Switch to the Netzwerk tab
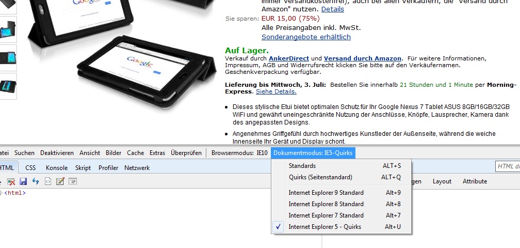 pyautogui.click(x=137, y=168)
